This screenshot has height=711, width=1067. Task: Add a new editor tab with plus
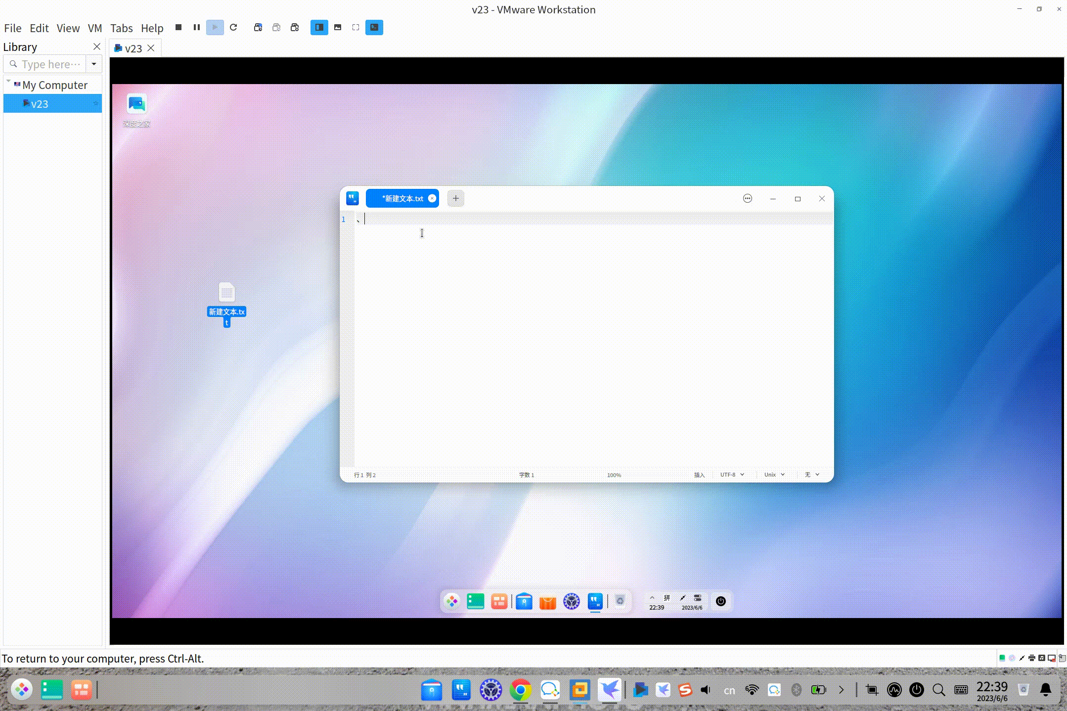coord(455,199)
